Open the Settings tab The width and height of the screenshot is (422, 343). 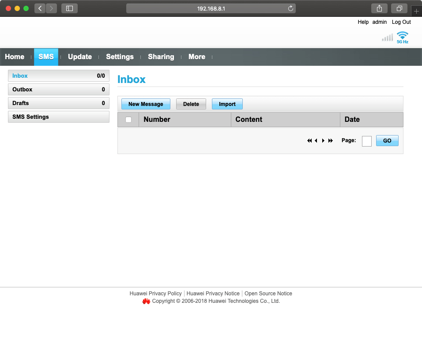click(120, 57)
